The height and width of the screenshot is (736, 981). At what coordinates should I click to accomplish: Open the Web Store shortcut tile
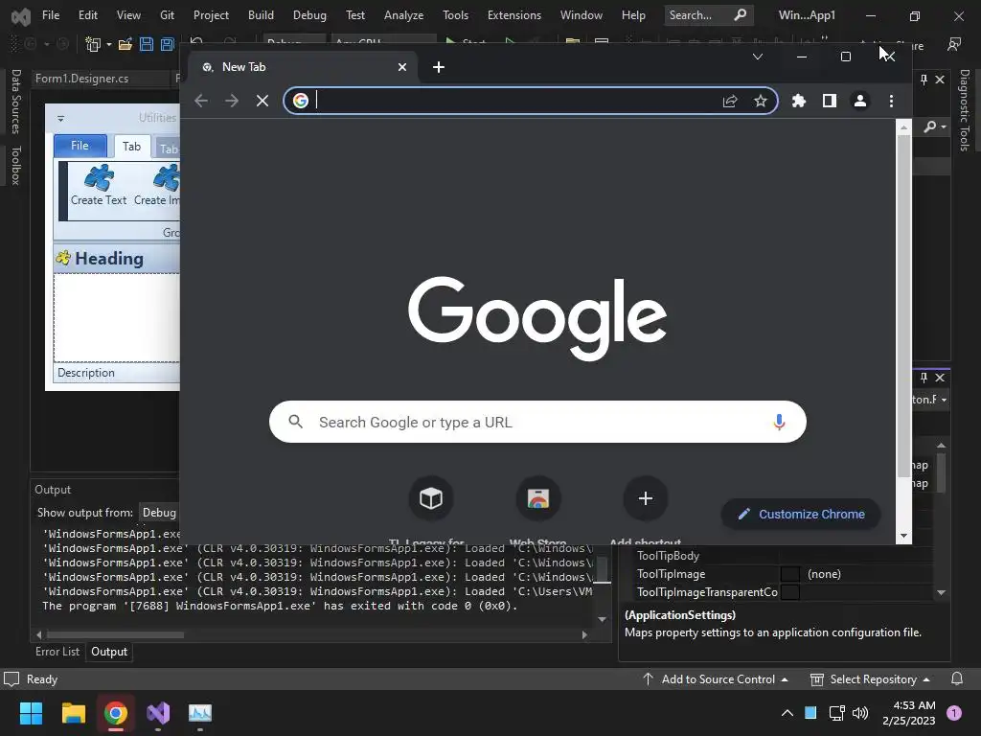coord(538,498)
